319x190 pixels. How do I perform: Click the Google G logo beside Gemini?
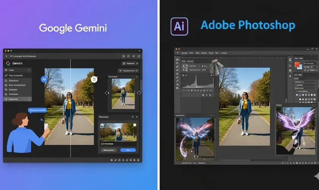[x=8, y=63]
